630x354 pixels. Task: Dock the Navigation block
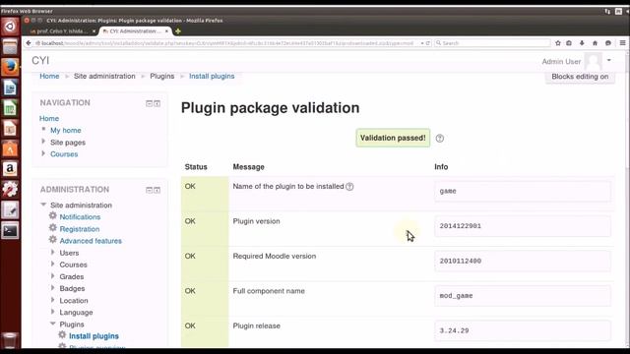click(x=157, y=103)
